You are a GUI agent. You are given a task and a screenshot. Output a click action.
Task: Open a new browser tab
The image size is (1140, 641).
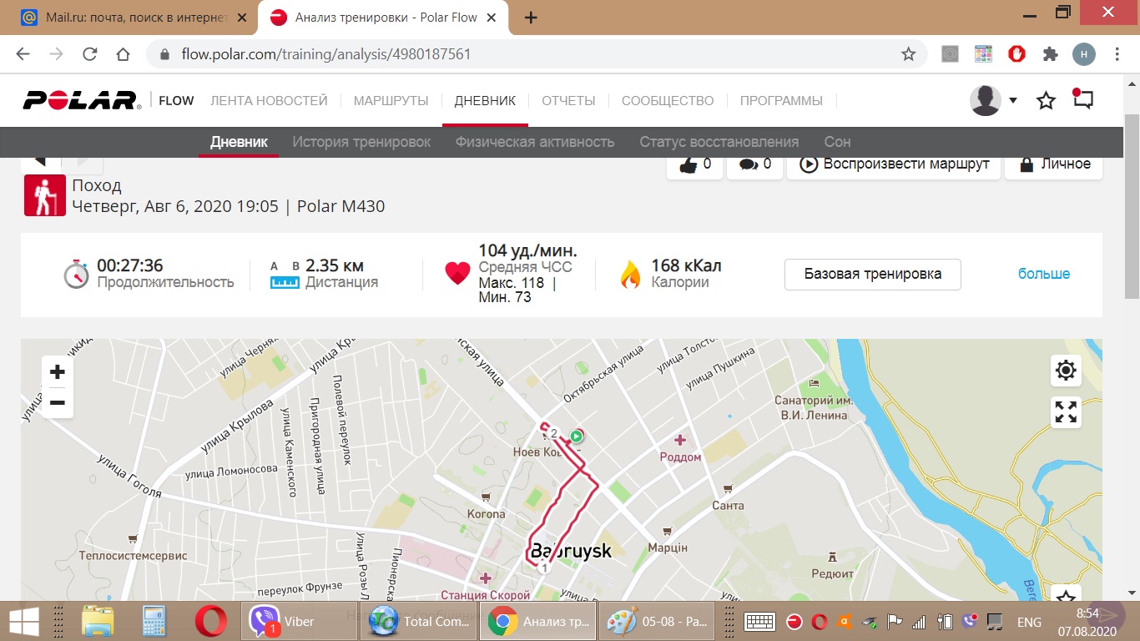point(531,18)
